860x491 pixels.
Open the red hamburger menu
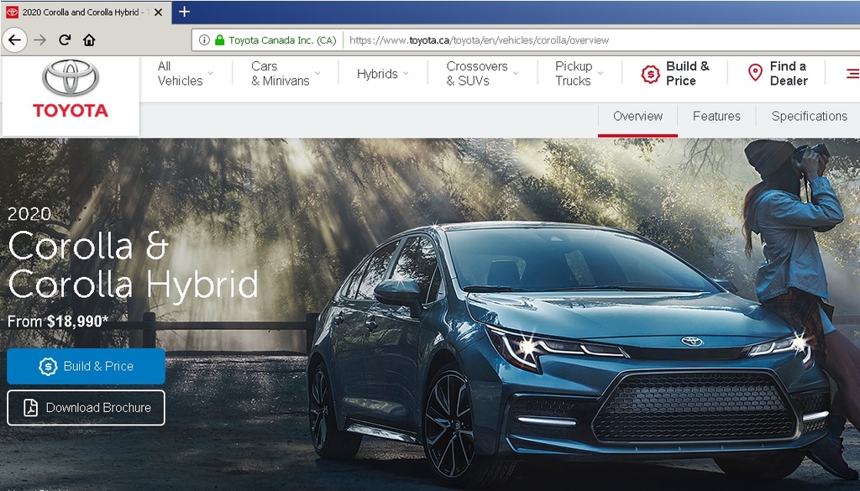853,73
